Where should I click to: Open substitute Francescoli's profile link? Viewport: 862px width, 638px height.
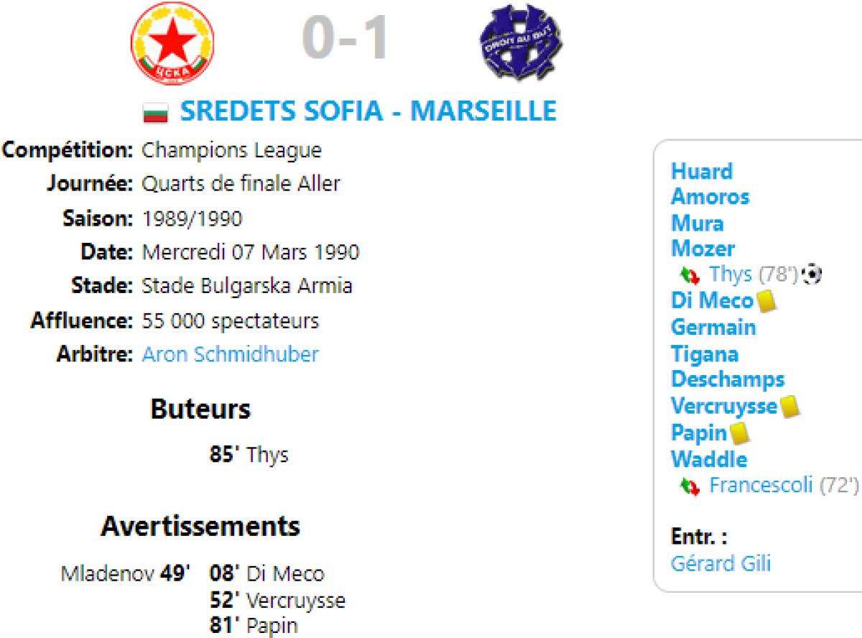(761, 485)
